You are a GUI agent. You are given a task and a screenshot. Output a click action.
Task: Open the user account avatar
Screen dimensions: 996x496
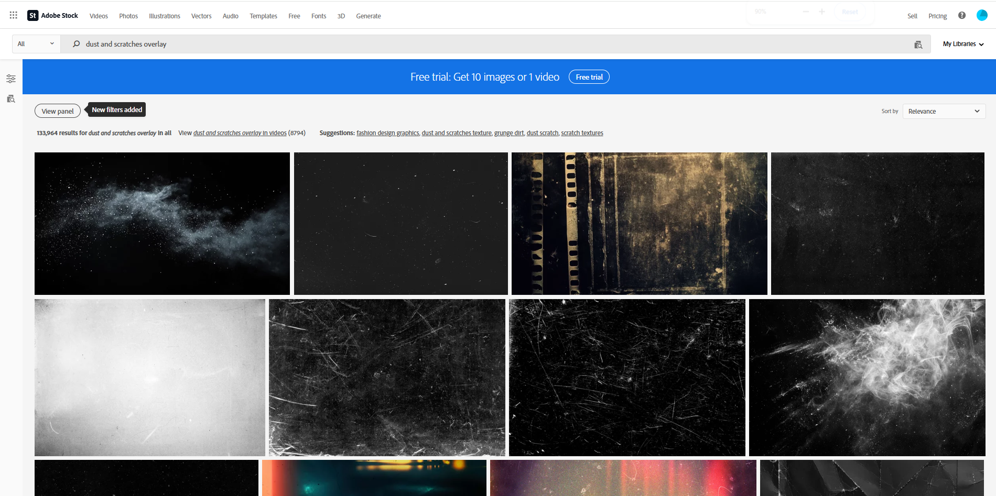tap(981, 15)
